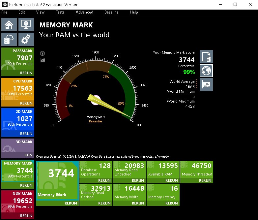Open the Advanced menu
This screenshot has width=258, height=220.
(84, 12)
